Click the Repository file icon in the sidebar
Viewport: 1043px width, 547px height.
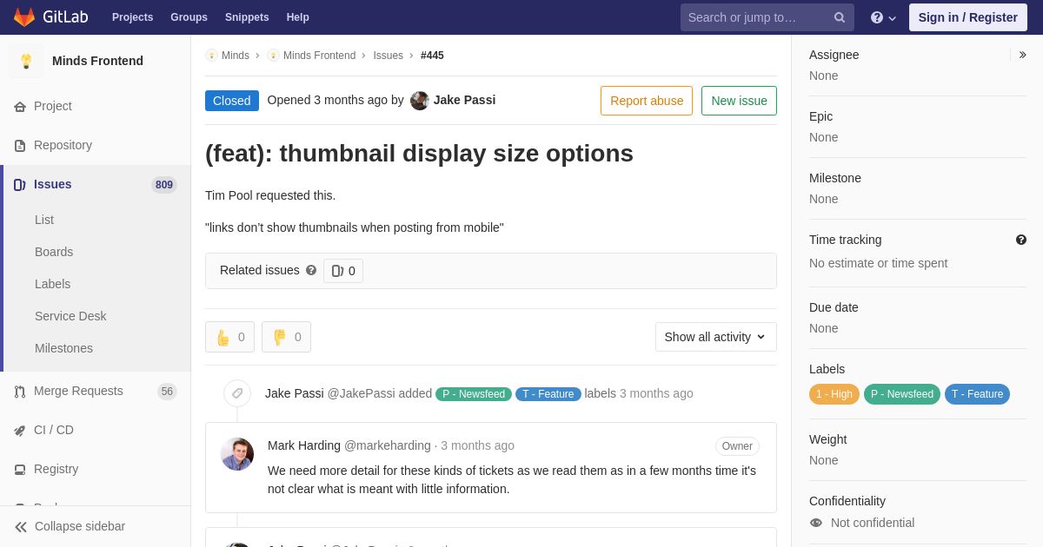20,146
